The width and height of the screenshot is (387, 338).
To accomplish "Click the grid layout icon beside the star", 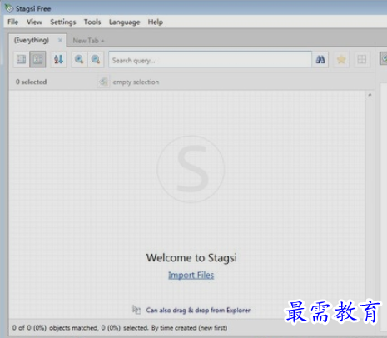I will (362, 59).
